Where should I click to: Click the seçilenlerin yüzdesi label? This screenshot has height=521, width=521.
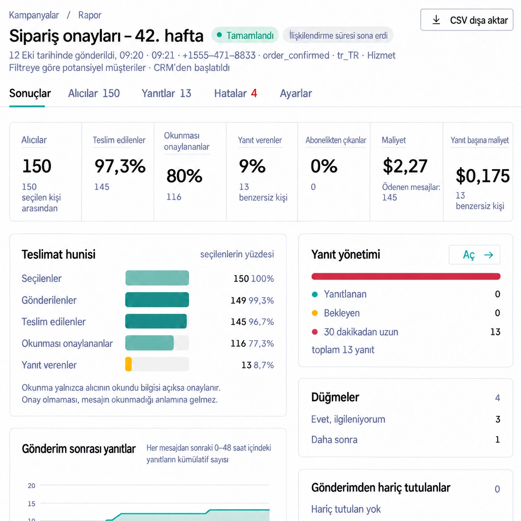[x=237, y=254]
